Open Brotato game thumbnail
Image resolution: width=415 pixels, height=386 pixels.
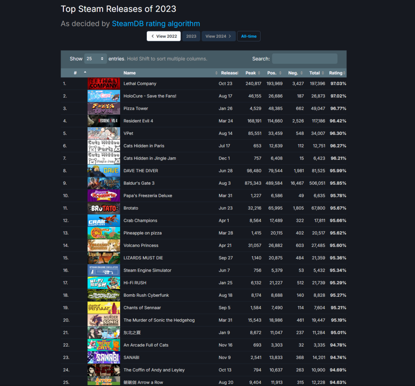[x=104, y=208]
